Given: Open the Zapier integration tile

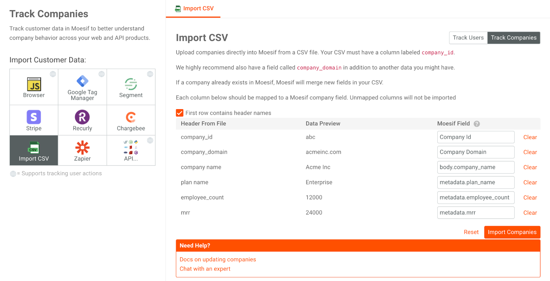Looking at the screenshot, I should [82, 150].
